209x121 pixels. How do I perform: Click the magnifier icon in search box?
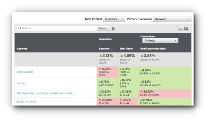(20, 28)
